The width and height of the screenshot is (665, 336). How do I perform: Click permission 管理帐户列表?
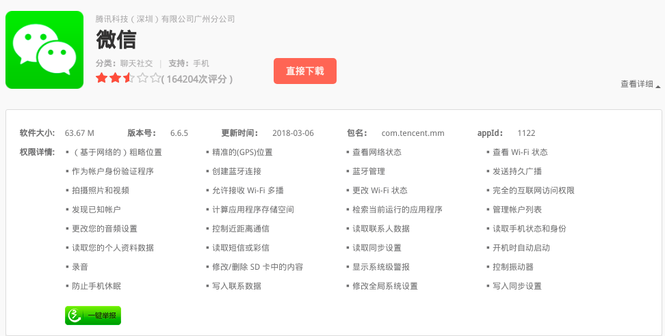click(x=517, y=210)
